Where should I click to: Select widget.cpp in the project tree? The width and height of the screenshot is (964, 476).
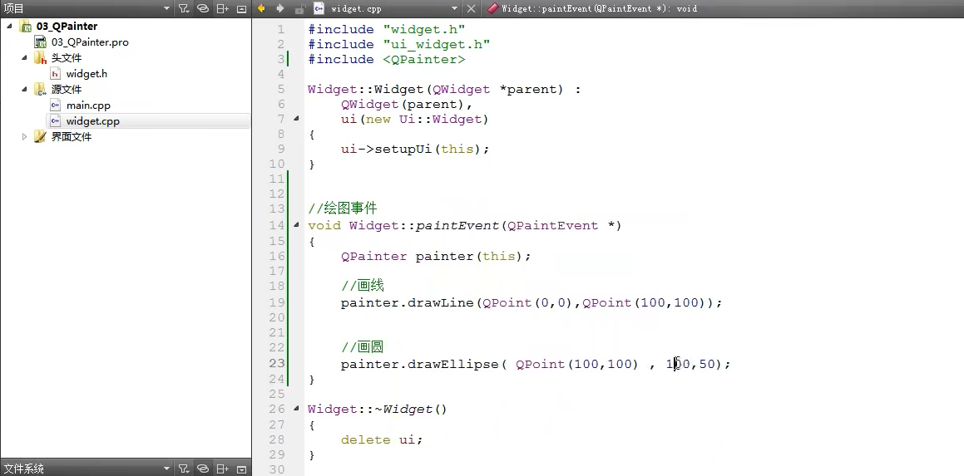coord(93,121)
